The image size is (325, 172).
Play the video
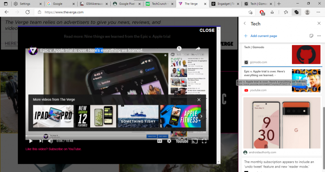click(31, 141)
